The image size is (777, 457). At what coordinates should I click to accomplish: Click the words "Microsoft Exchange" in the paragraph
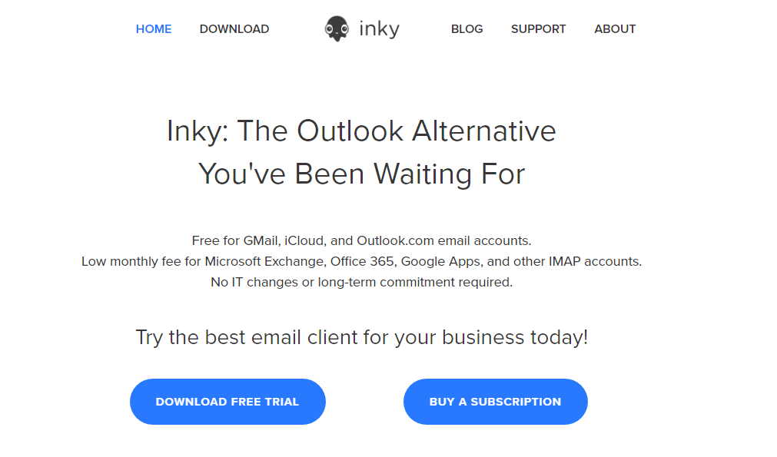264,261
